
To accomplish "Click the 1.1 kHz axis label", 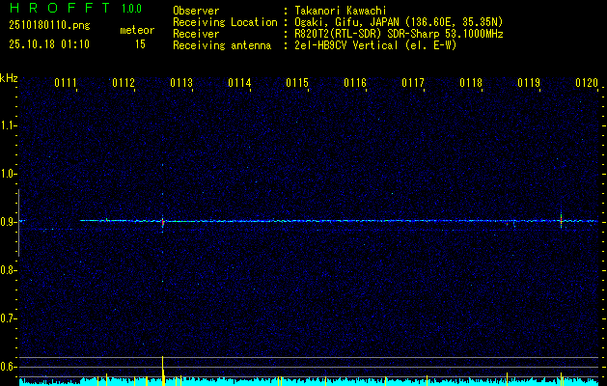I will 7,125.
